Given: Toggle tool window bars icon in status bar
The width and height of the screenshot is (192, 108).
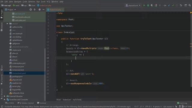Looking at the screenshot, I should pyautogui.click(x=2, y=107).
